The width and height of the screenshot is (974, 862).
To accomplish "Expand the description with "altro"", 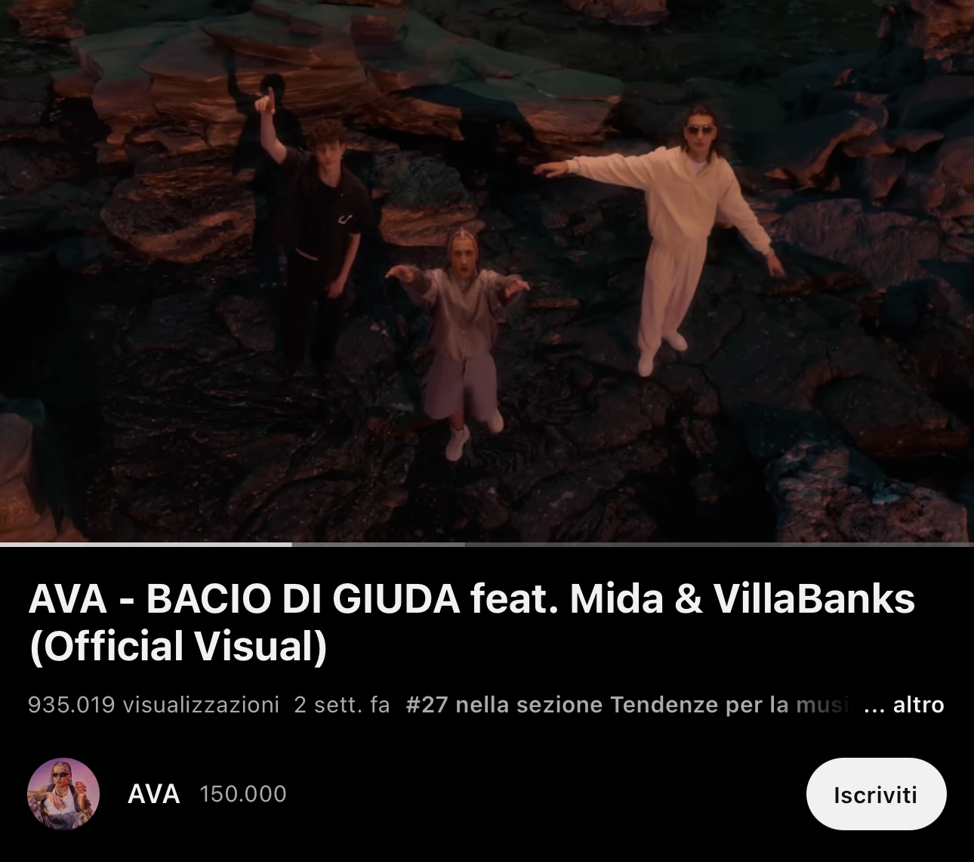I will coord(918,705).
